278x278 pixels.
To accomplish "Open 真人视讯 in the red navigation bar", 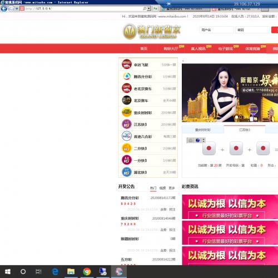I will point(198,49).
